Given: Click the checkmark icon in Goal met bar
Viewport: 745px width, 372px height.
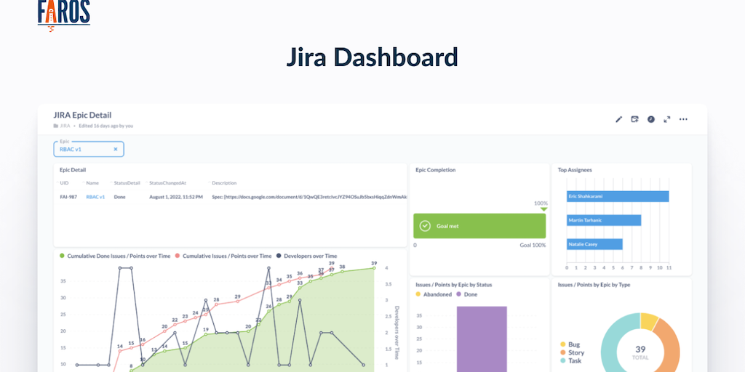Looking at the screenshot, I should pos(425,226).
